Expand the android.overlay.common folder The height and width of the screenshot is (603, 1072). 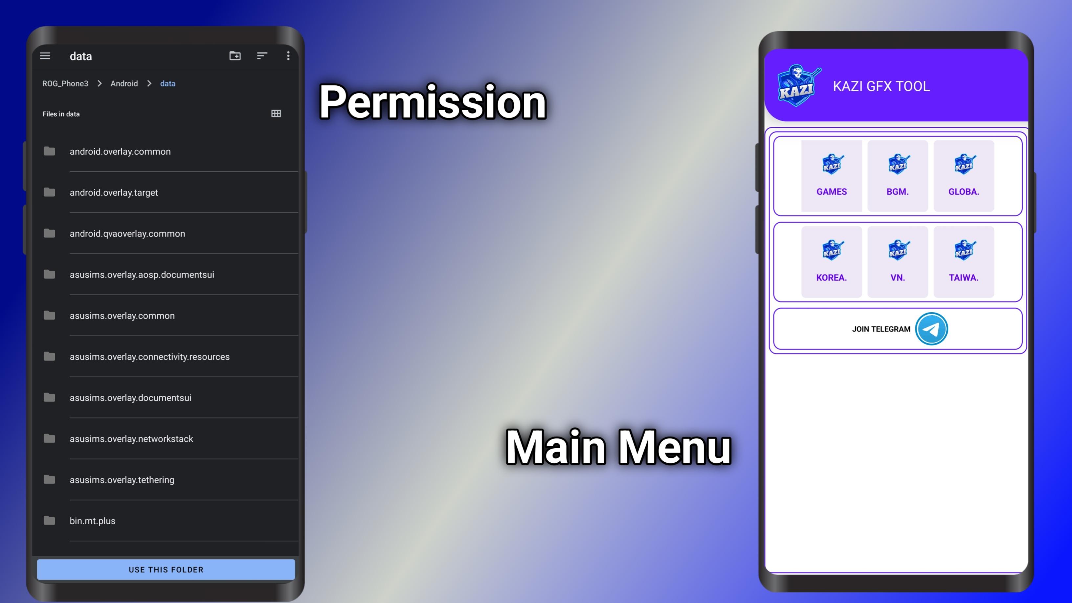(x=120, y=151)
